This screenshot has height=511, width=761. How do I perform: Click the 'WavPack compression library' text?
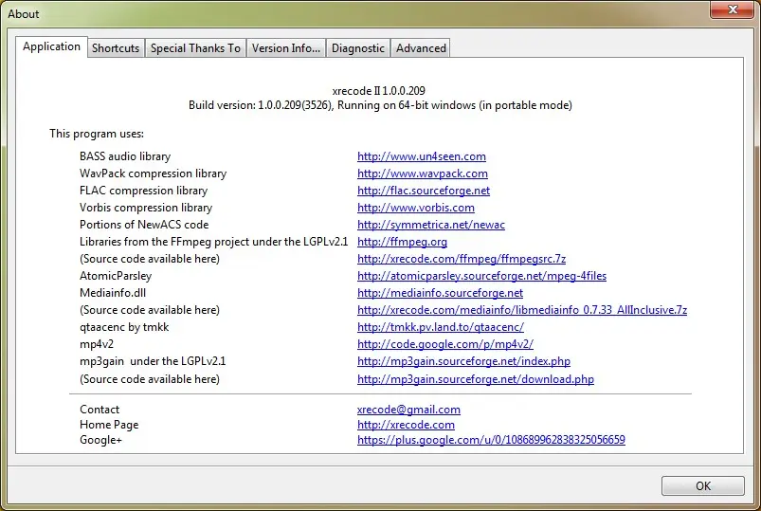coord(153,173)
